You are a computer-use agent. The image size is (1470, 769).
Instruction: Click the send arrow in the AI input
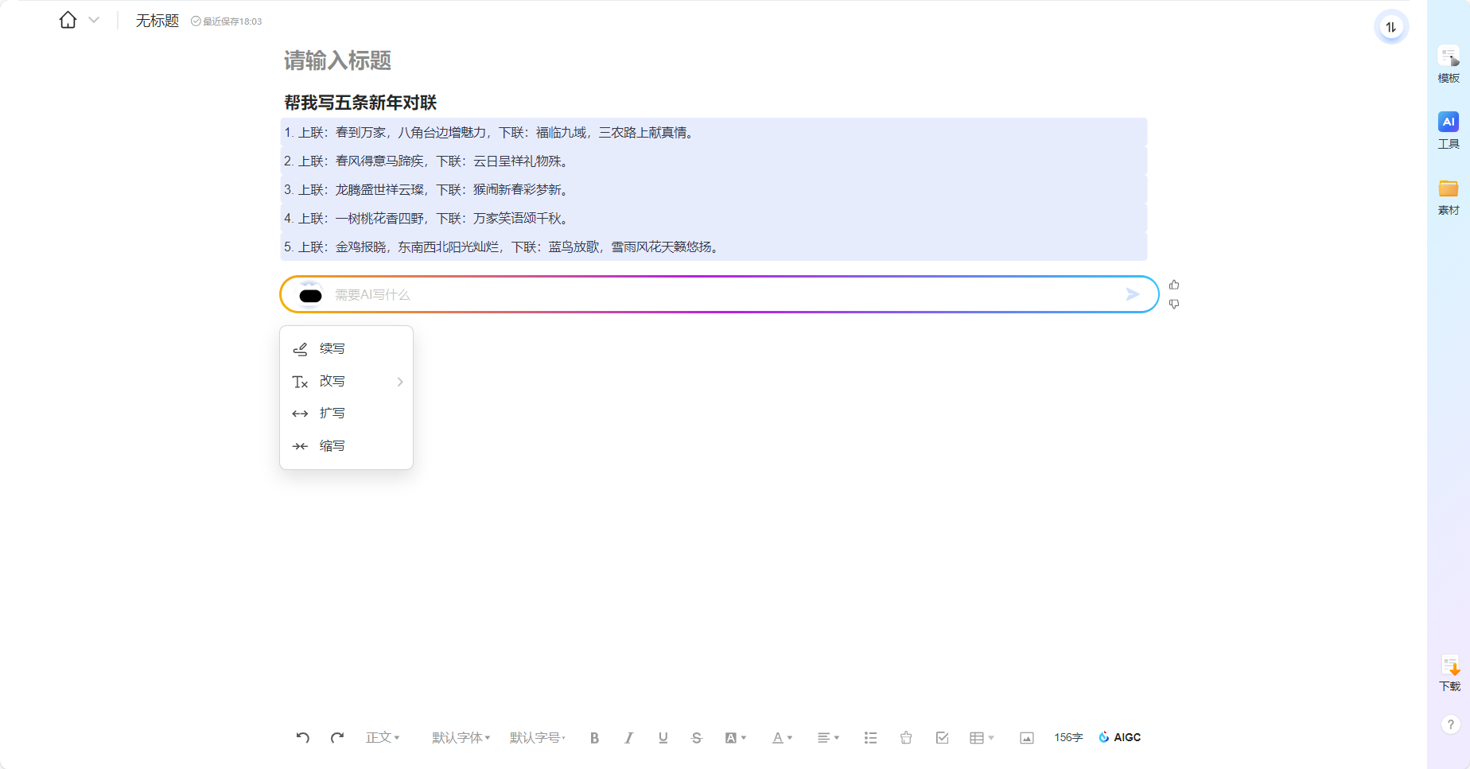1133,294
